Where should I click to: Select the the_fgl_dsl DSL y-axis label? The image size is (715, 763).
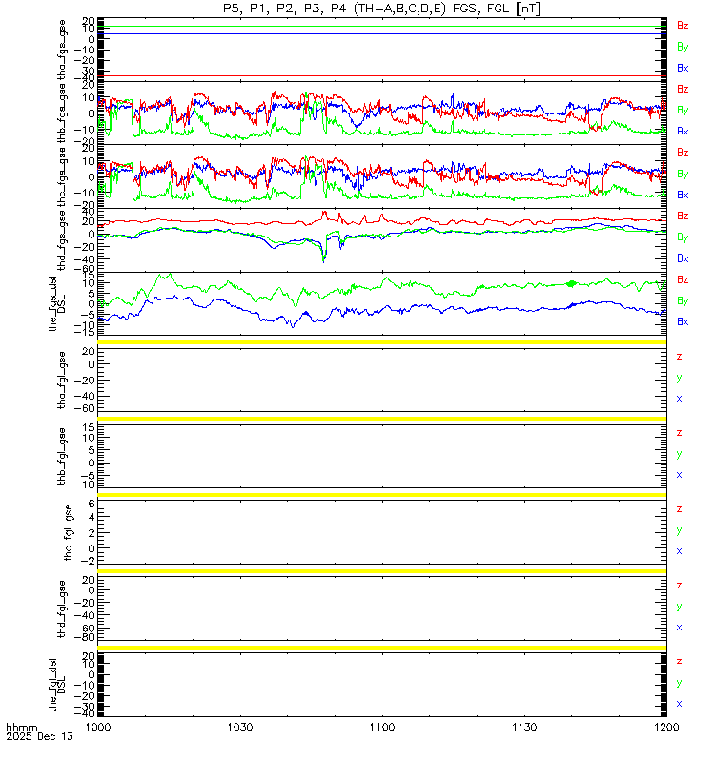(x=57, y=685)
